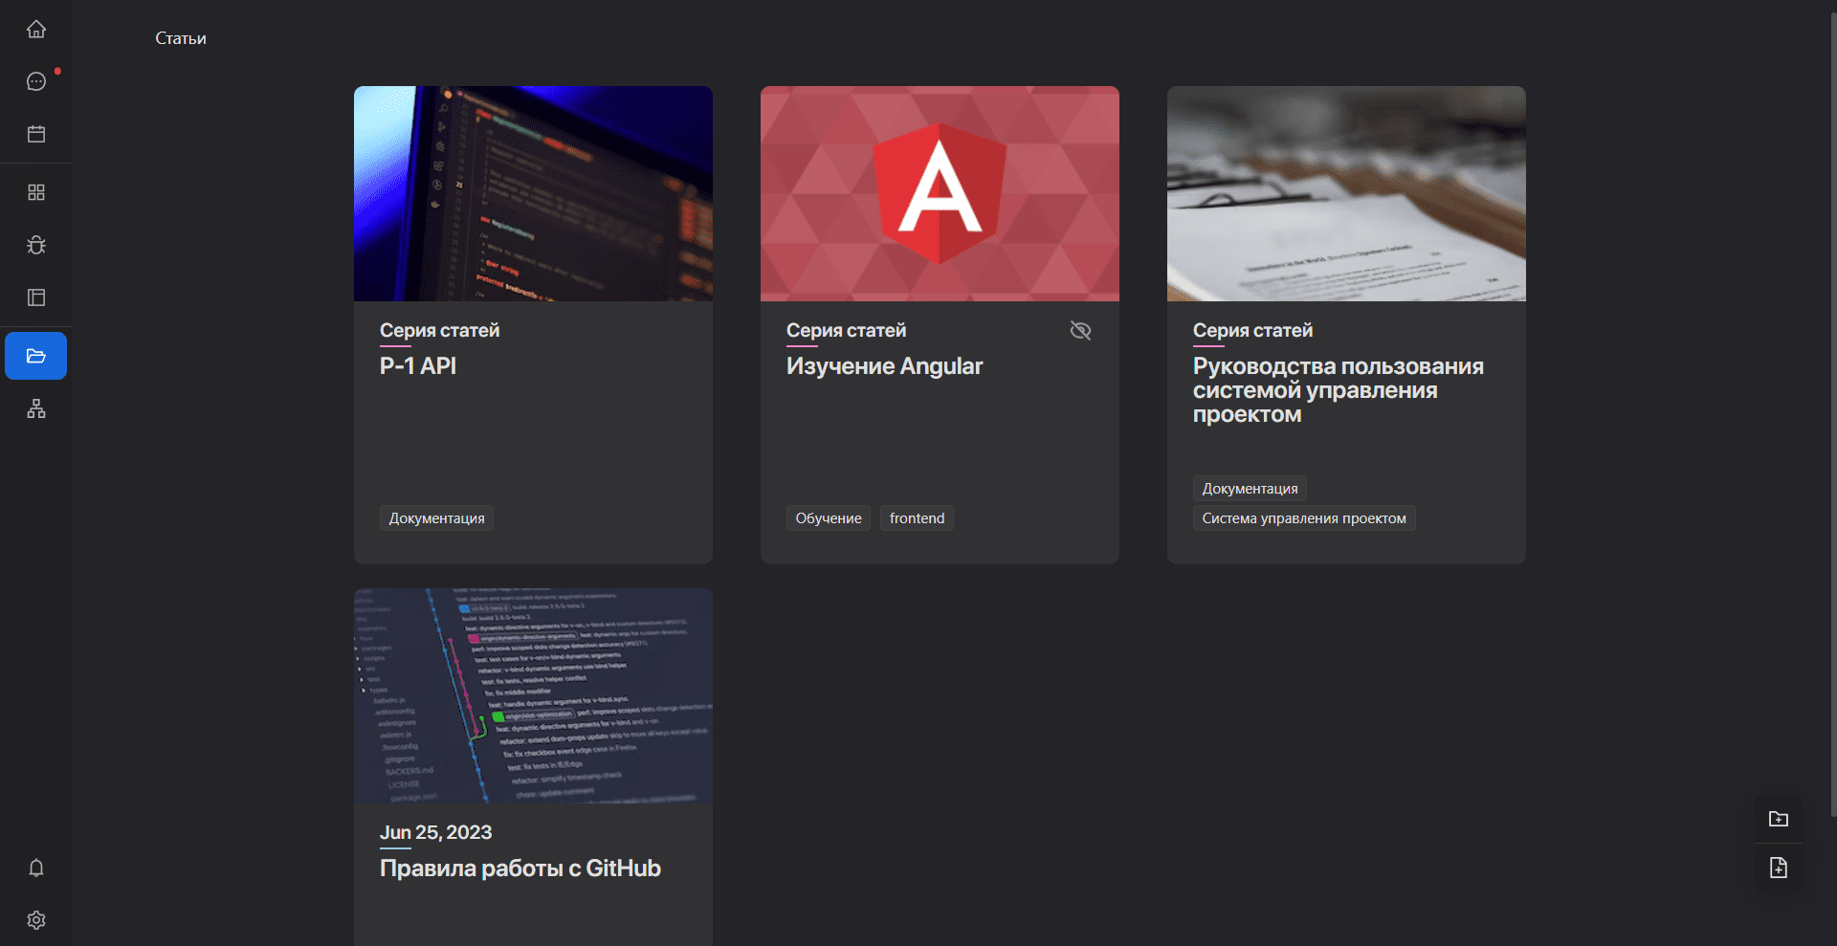Viewport: 1837px width, 946px height.
Task: Open the Изучение Angular series title
Action: [884, 366]
